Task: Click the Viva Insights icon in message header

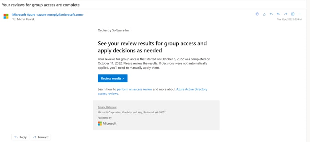Action: tap(257, 14)
